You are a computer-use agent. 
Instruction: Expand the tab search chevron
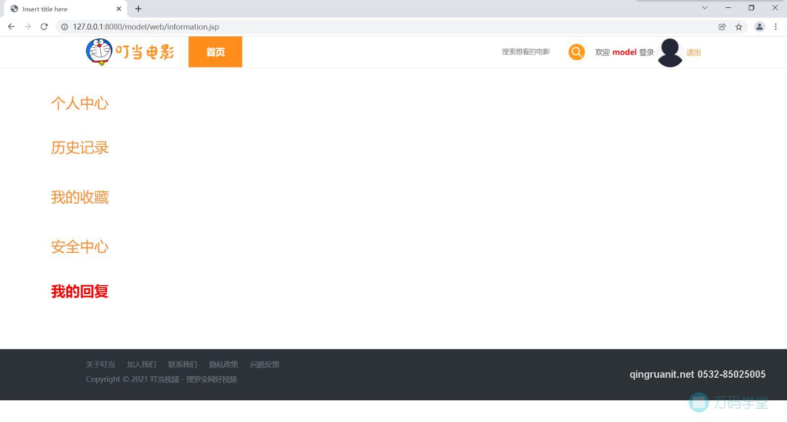point(704,8)
